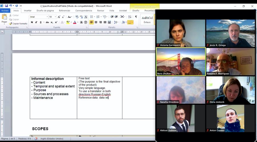Select Boris Zhukov's video tile
The image size is (257, 142).
tap(181, 62)
